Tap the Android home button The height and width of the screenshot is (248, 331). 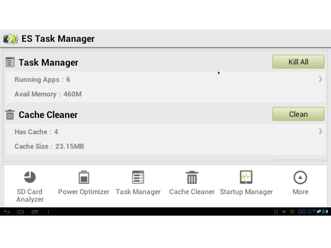[x=21, y=212]
